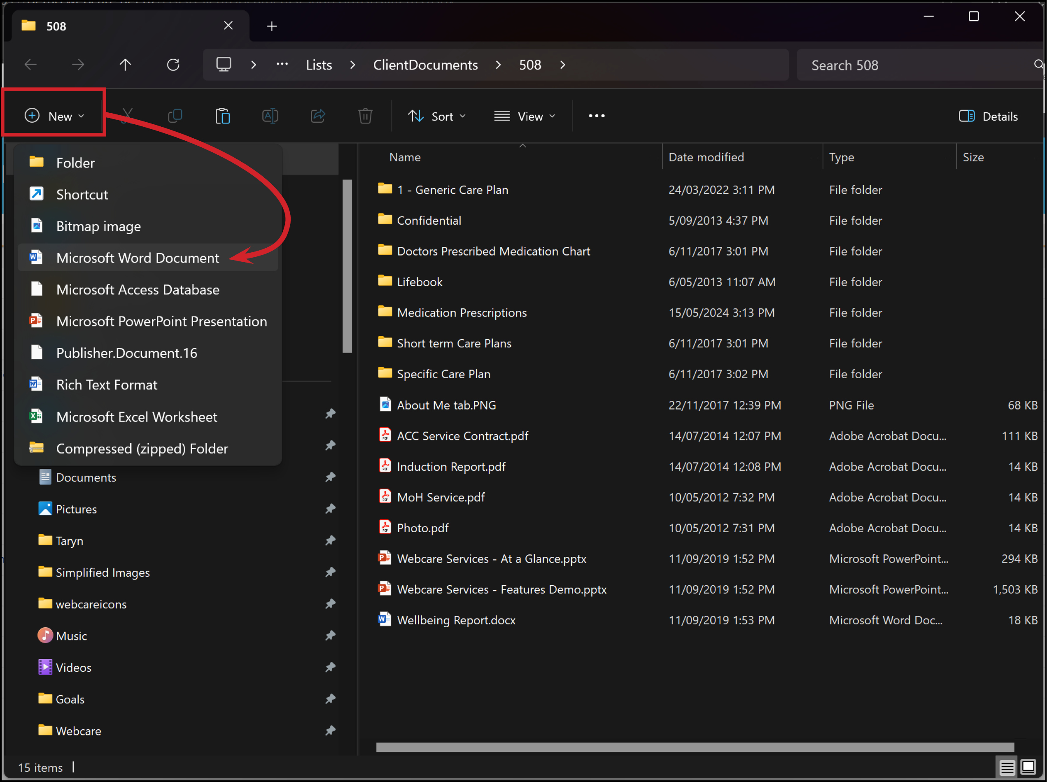The height and width of the screenshot is (782, 1047).
Task: Click the Paste clipboard icon in toolbar
Action: [222, 116]
